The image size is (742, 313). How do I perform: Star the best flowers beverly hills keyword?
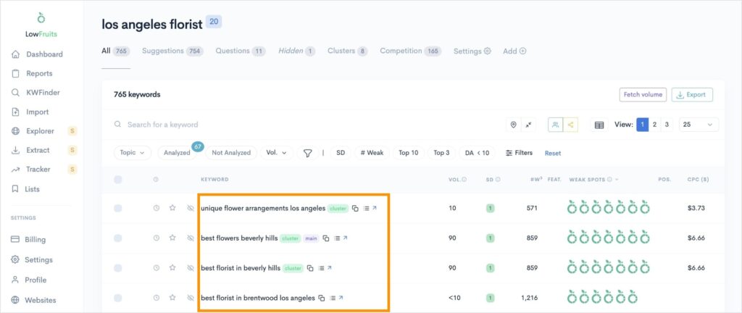tap(172, 238)
